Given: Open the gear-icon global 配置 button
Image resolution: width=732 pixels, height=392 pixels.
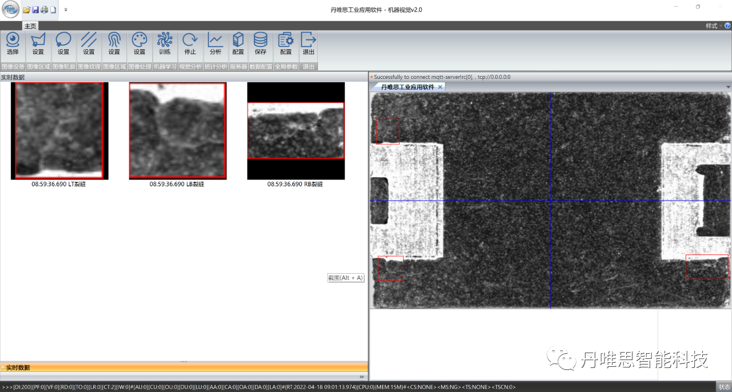Looking at the screenshot, I should click(x=286, y=44).
